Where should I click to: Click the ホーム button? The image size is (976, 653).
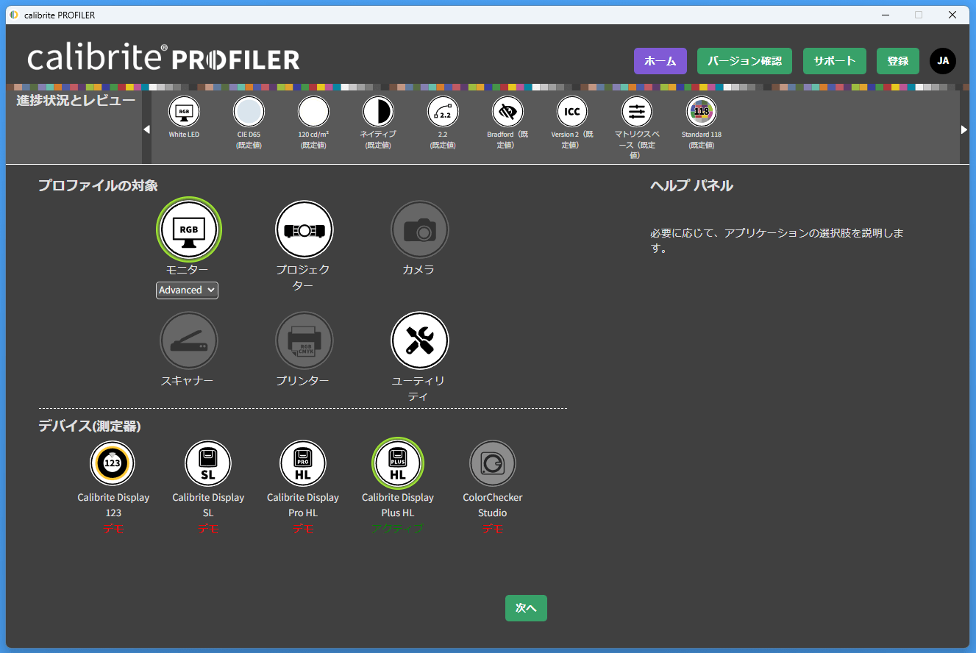click(x=660, y=61)
